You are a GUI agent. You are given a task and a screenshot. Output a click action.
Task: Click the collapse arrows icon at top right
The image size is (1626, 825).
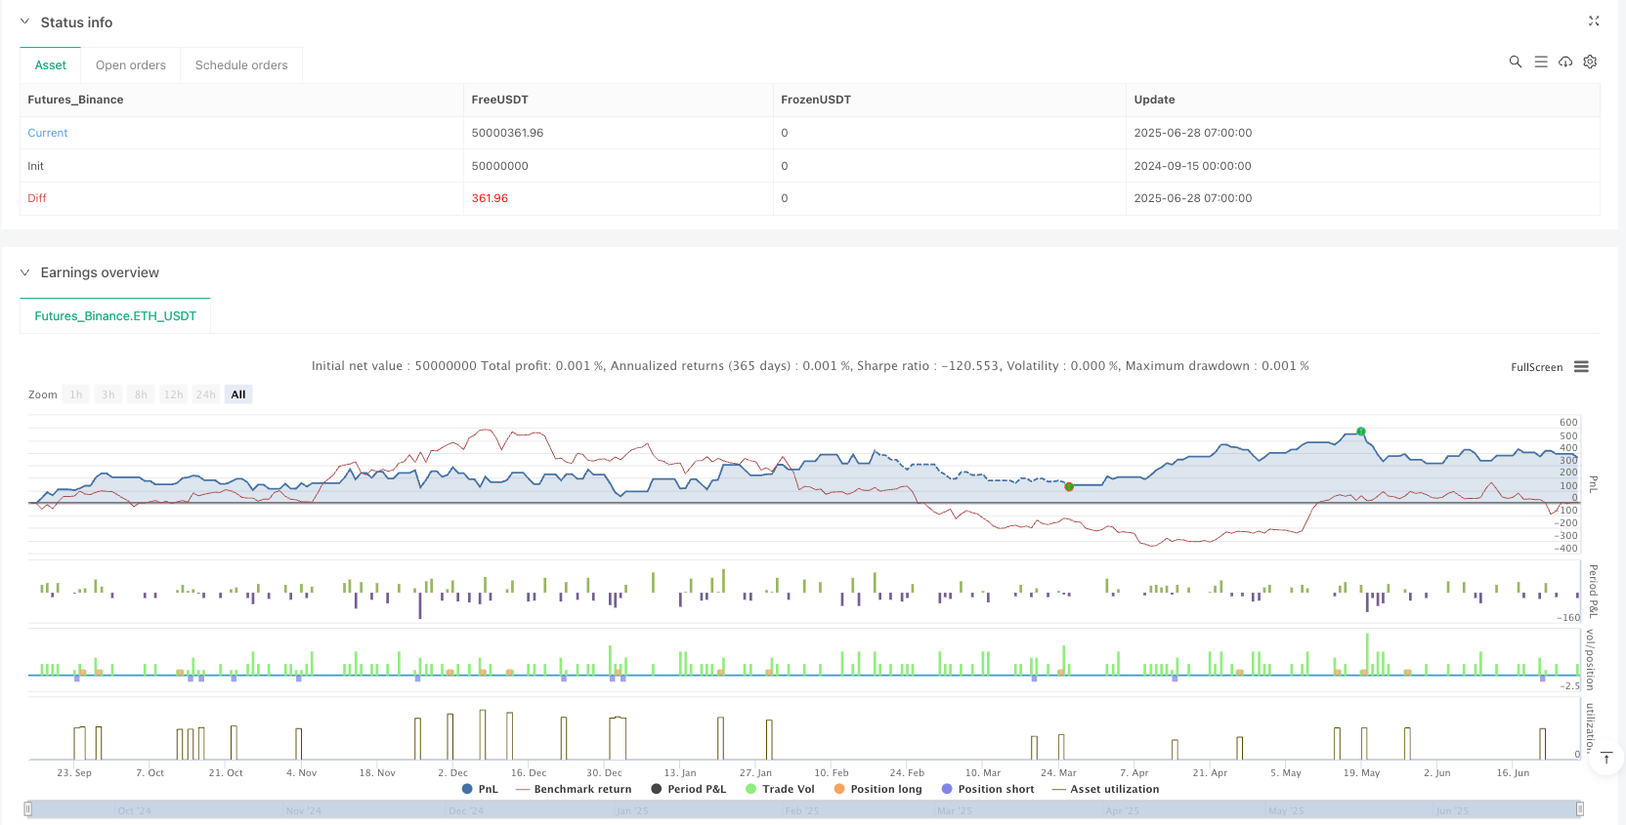(1594, 21)
